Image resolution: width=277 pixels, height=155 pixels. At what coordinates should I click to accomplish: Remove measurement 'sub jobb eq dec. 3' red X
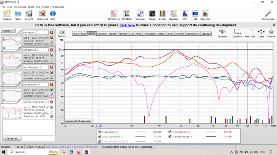click(x=52, y=67)
